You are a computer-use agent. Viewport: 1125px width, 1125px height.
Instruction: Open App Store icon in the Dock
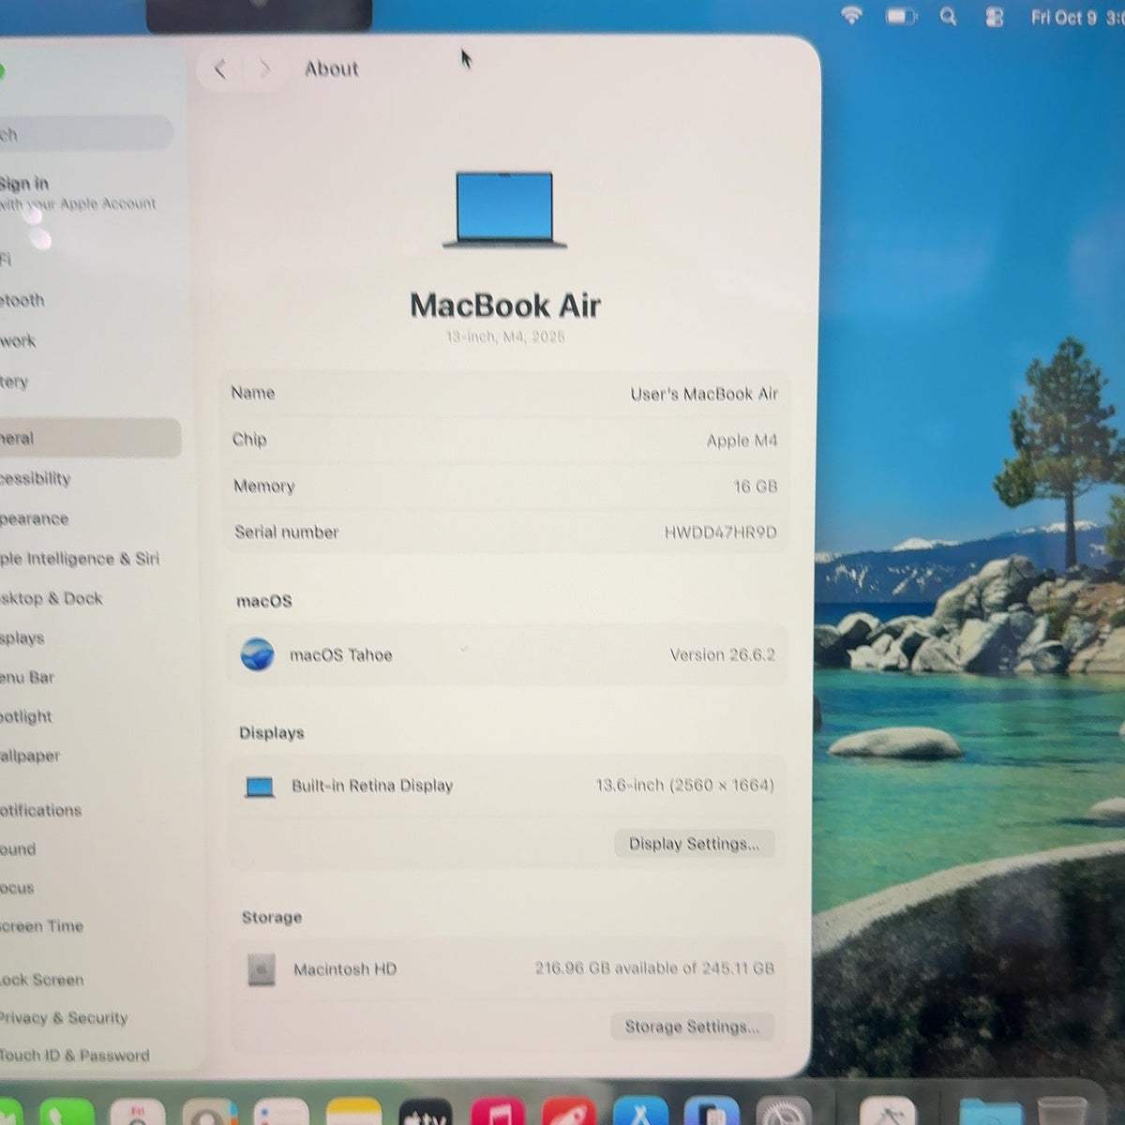click(x=640, y=1112)
